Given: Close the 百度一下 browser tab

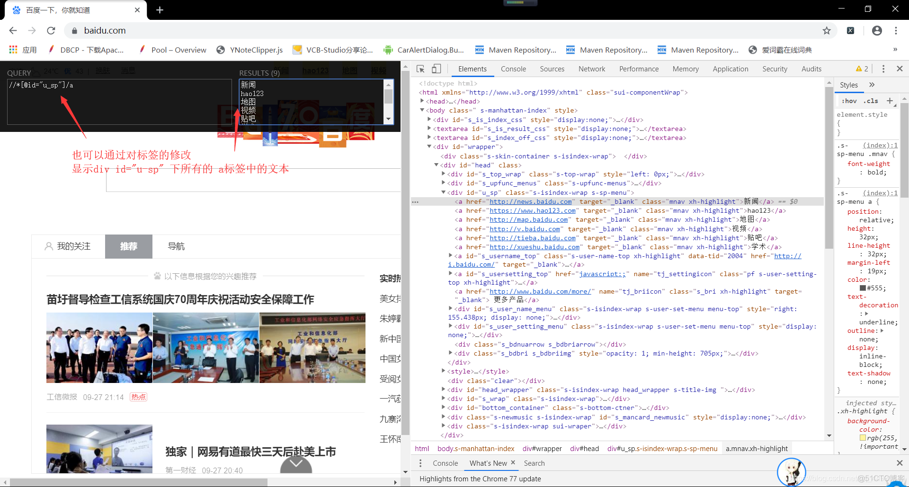Looking at the screenshot, I should pyautogui.click(x=137, y=10).
